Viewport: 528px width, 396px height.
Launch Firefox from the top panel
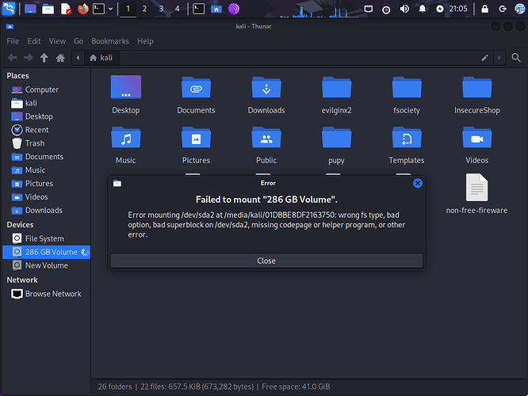click(x=82, y=9)
